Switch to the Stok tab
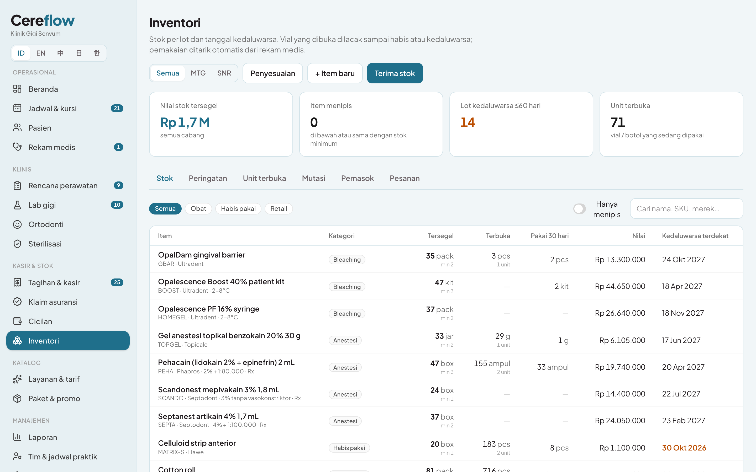This screenshot has height=472, width=756. coord(165,178)
